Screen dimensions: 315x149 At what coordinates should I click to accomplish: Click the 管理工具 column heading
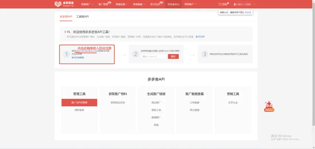(79, 94)
